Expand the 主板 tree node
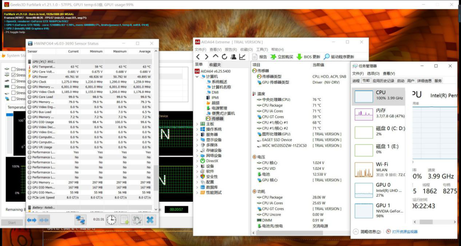The height and width of the screenshot is (246, 461). [x=197, y=124]
